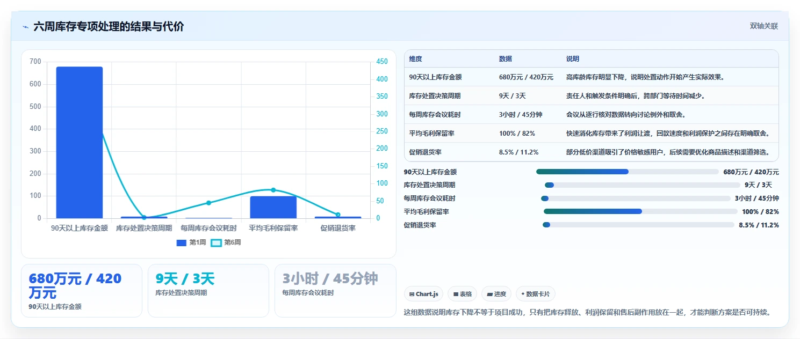
Task: Click x-axis label 促销退货率
Action: click(338, 228)
